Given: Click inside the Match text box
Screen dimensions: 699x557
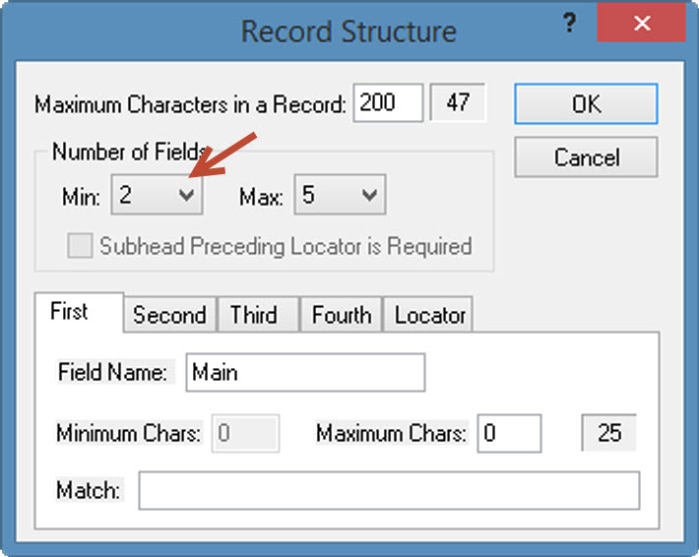Looking at the screenshot, I should pyautogui.click(x=388, y=490).
